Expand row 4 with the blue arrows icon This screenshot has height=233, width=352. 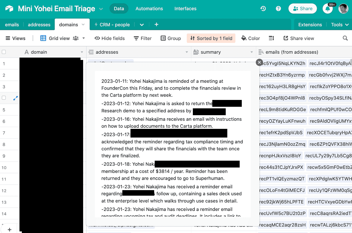tap(16, 98)
